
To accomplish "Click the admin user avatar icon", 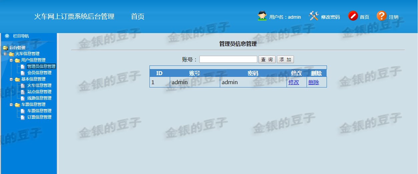I will point(262,16).
